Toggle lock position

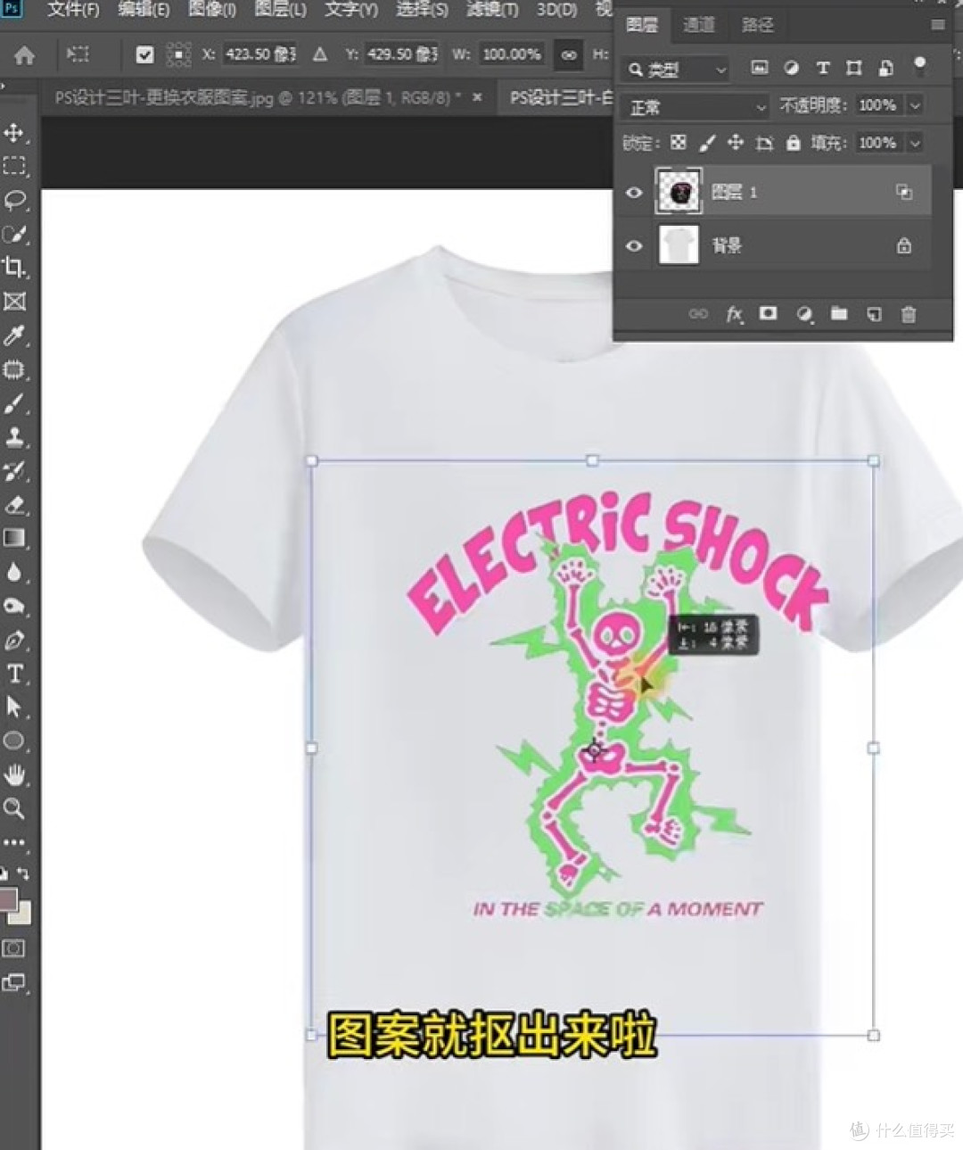736,143
